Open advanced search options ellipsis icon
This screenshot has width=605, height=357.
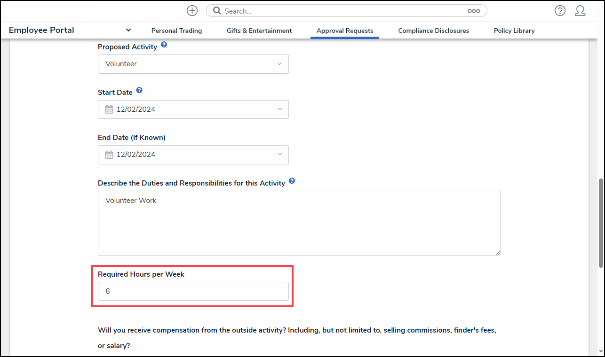pos(473,11)
